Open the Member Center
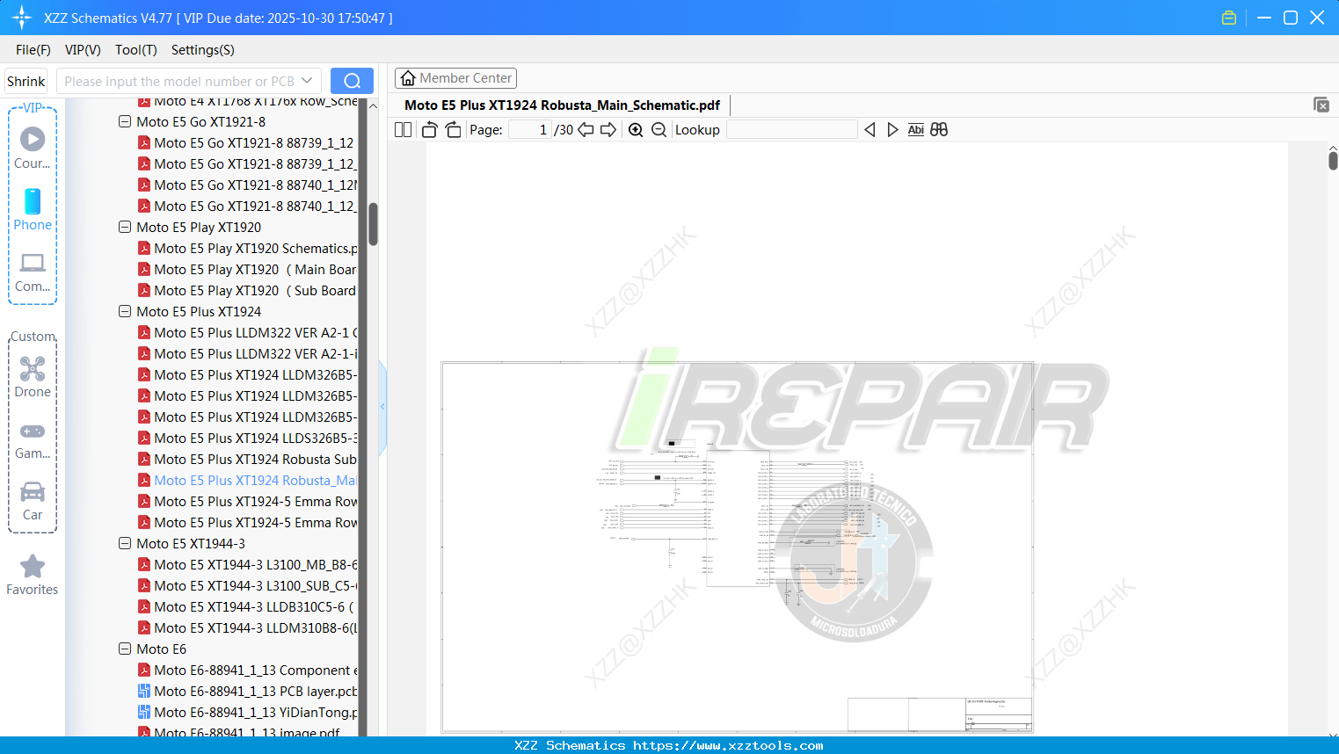 pyautogui.click(x=455, y=78)
